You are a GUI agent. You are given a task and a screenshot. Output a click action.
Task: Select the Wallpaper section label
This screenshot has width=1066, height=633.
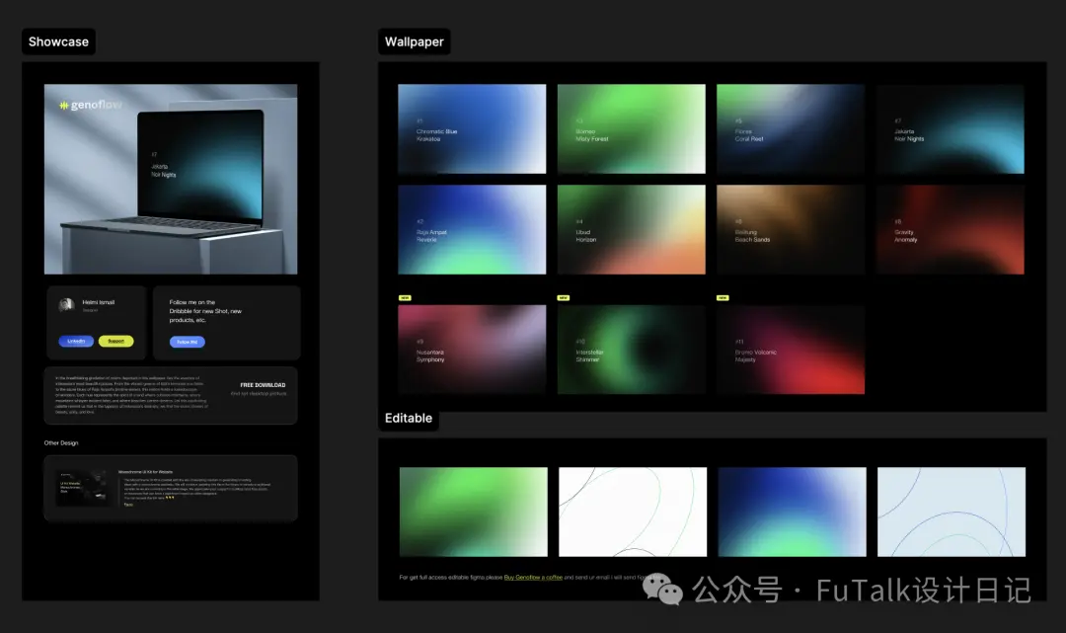click(x=414, y=41)
